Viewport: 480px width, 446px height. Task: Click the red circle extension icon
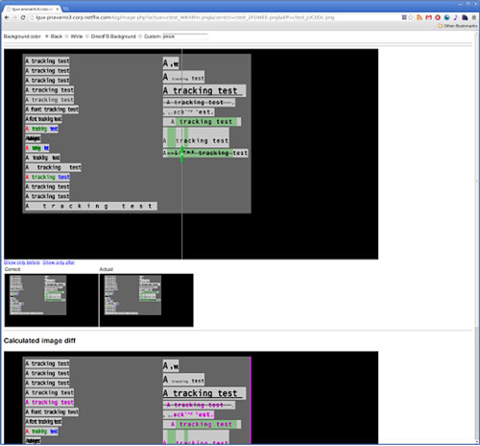click(438, 17)
